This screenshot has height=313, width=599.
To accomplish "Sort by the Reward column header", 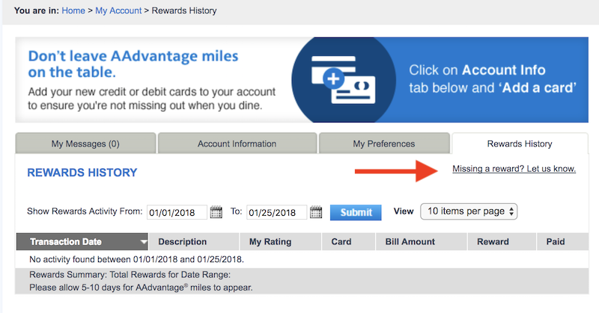I will [502, 242].
